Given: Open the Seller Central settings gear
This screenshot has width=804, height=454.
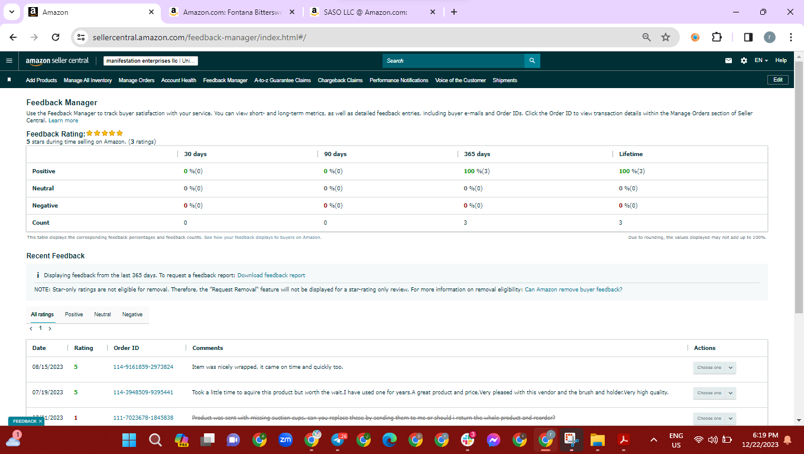Looking at the screenshot, I should coord(744,61).
